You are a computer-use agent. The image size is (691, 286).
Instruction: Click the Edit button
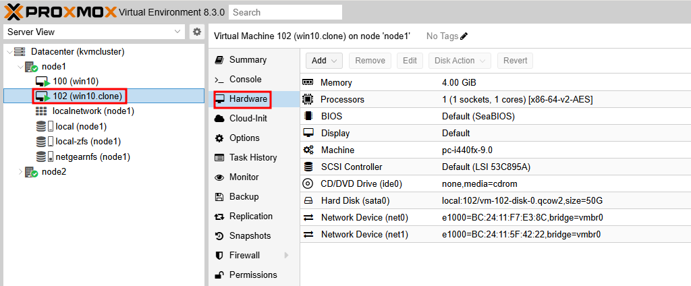pos(410,61)
